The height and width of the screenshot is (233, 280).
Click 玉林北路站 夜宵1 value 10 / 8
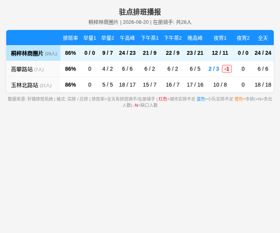220,85
